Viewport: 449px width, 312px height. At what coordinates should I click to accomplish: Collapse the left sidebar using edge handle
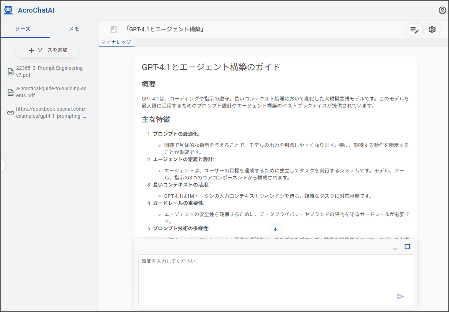coord(2,165)
